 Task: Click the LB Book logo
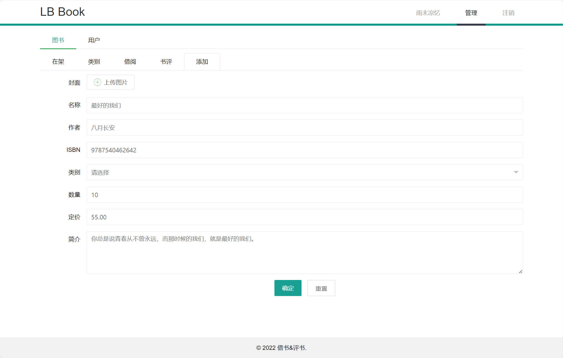(x=62, y=12)
